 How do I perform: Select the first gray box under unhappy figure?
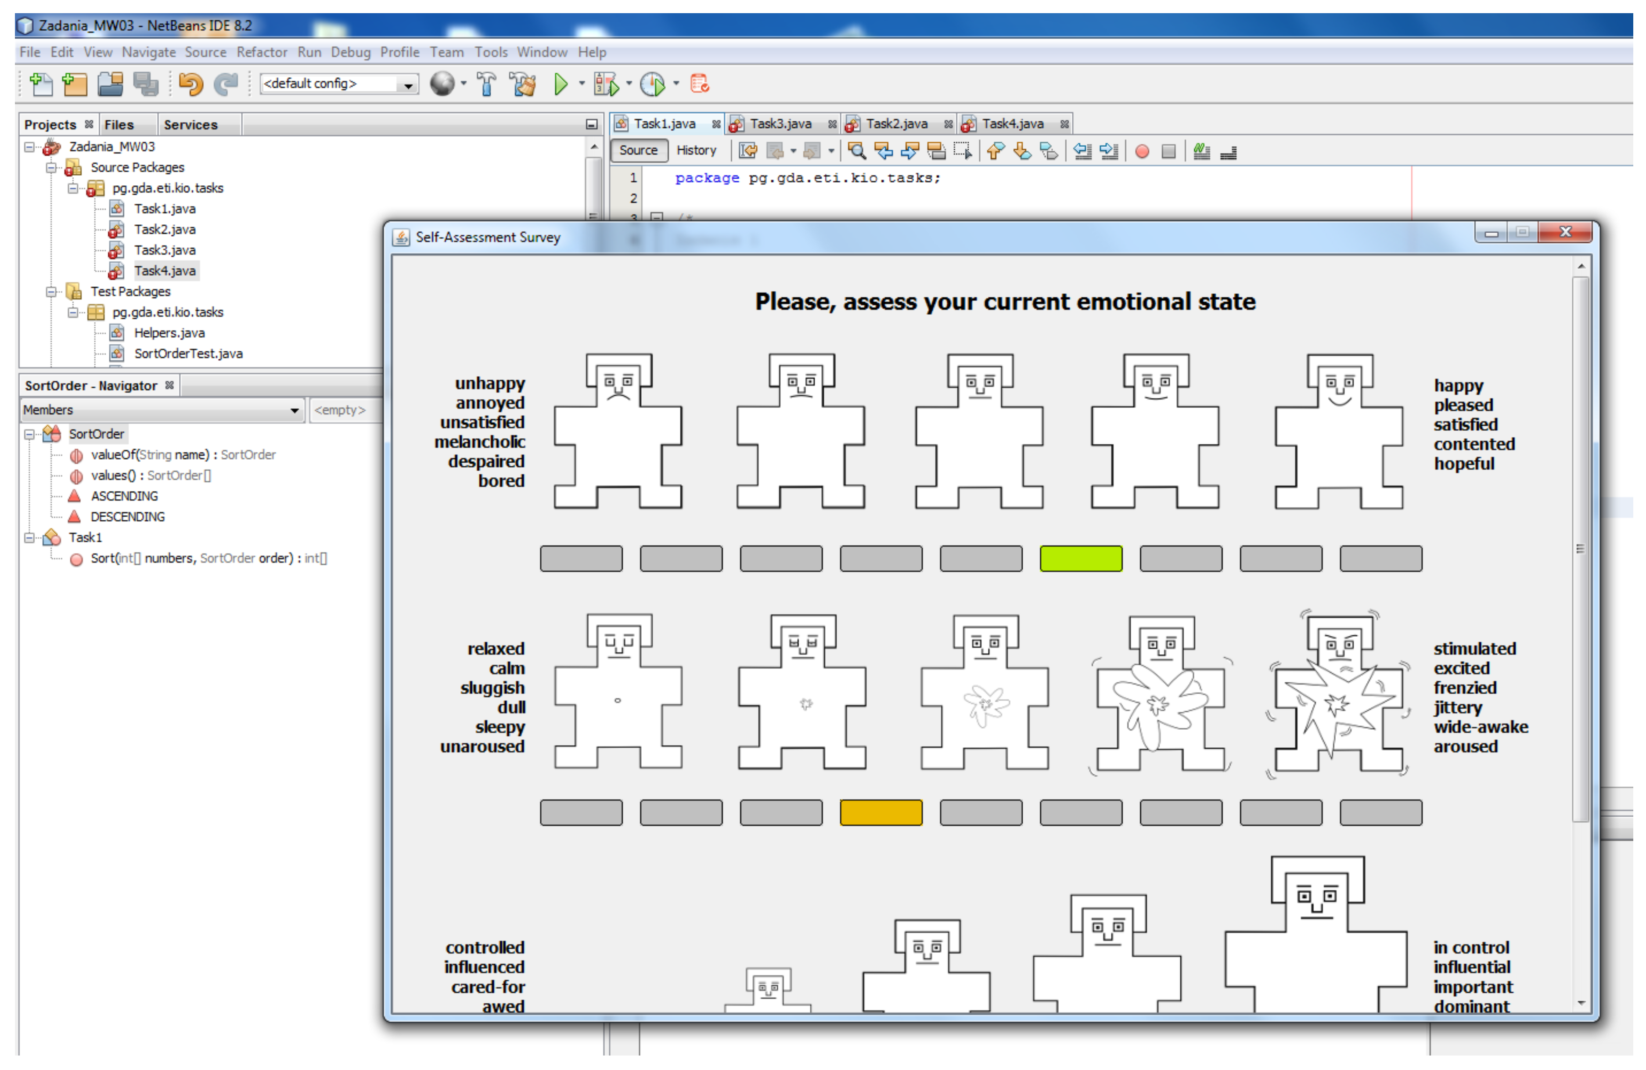coord(581,559)
